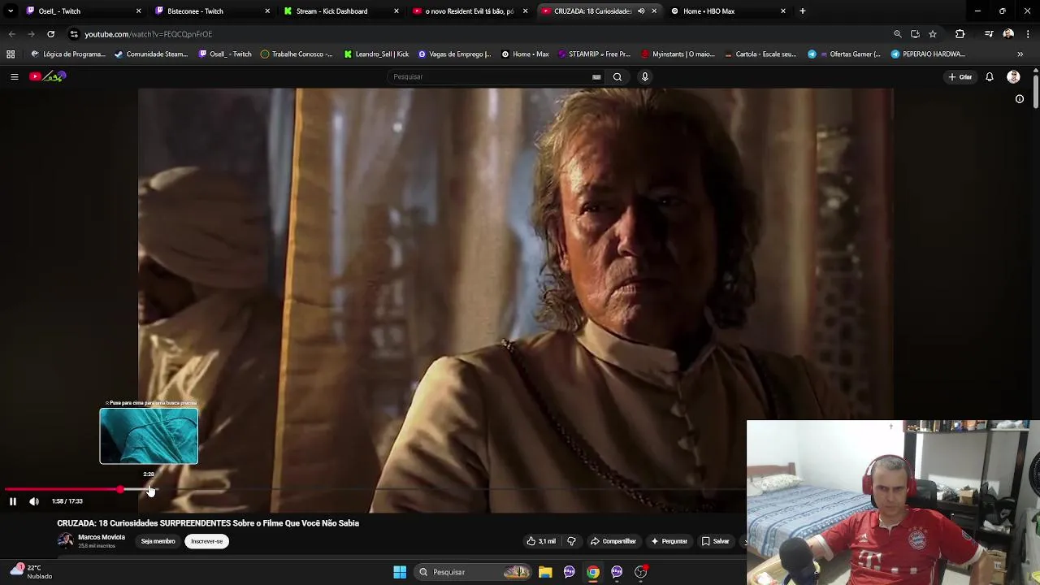Click the seek preview thumbnail at 2:28
The height and width of the screenshot is (585, 1040).
(149, 436)
